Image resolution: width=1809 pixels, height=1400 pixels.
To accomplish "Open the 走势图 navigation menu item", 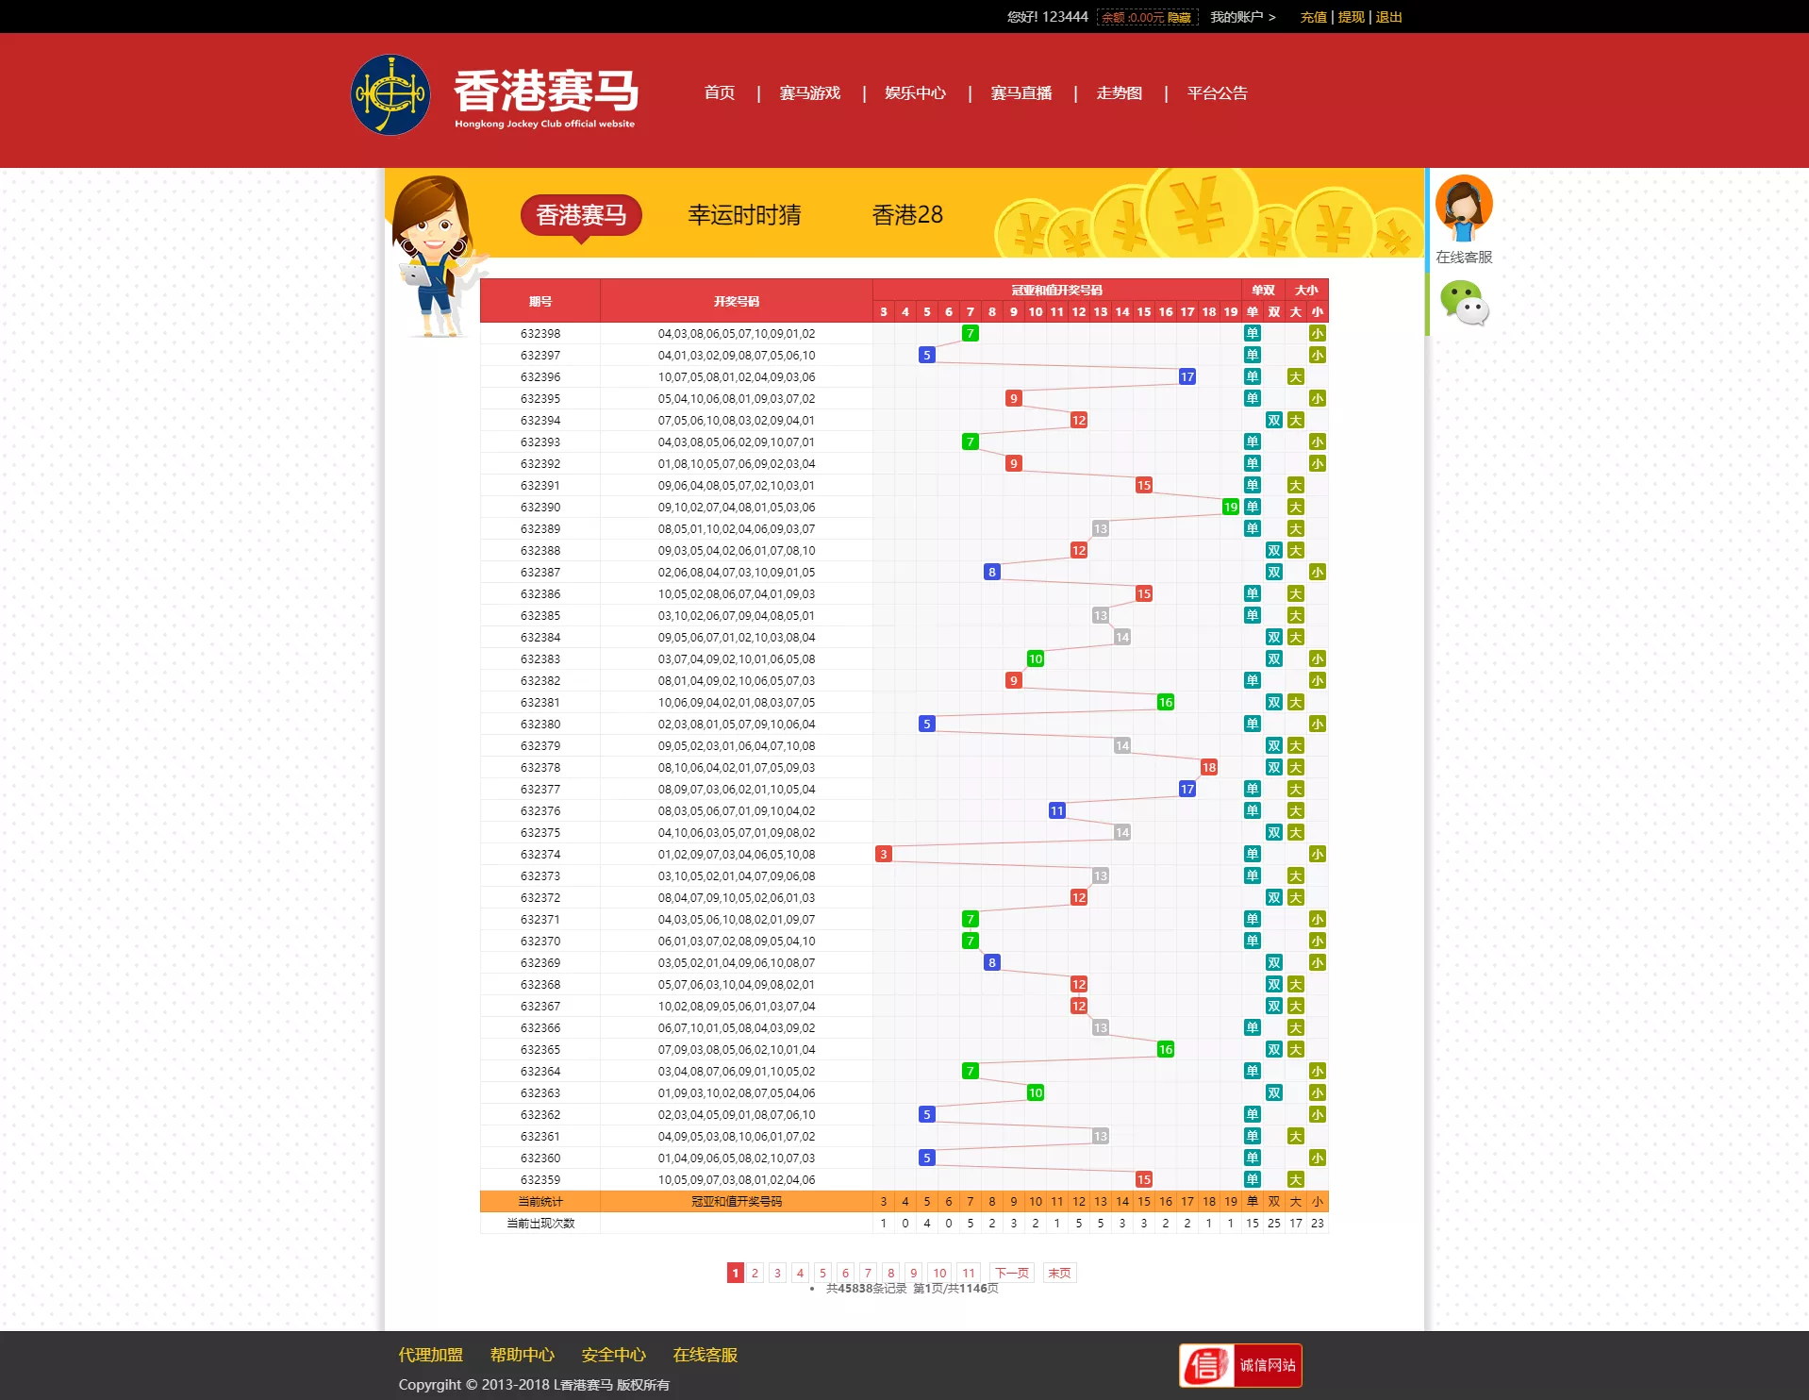I will tap(1119, 93).
